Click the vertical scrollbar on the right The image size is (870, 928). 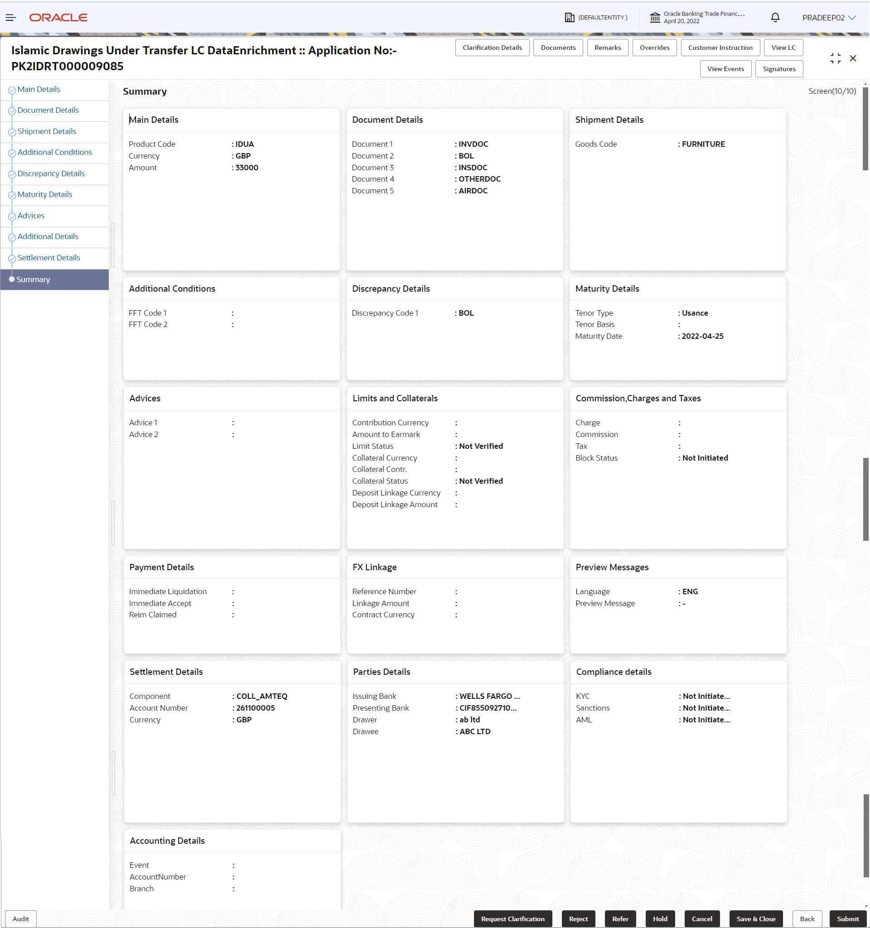click(865, 129)
